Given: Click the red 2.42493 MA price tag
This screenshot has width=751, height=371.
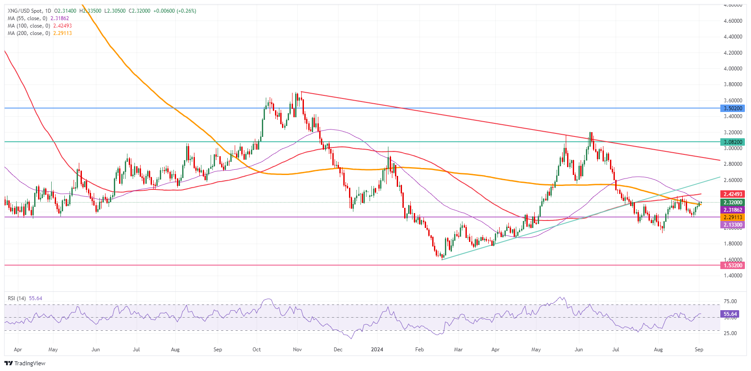Looking at the screenshot, I should tap(732, 194).
